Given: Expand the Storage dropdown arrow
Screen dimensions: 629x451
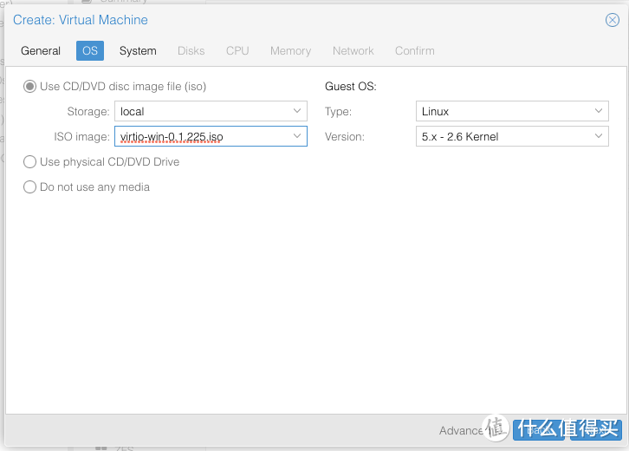Looking at the screenshot, I should pyautogui.click(x=297, y=111).
